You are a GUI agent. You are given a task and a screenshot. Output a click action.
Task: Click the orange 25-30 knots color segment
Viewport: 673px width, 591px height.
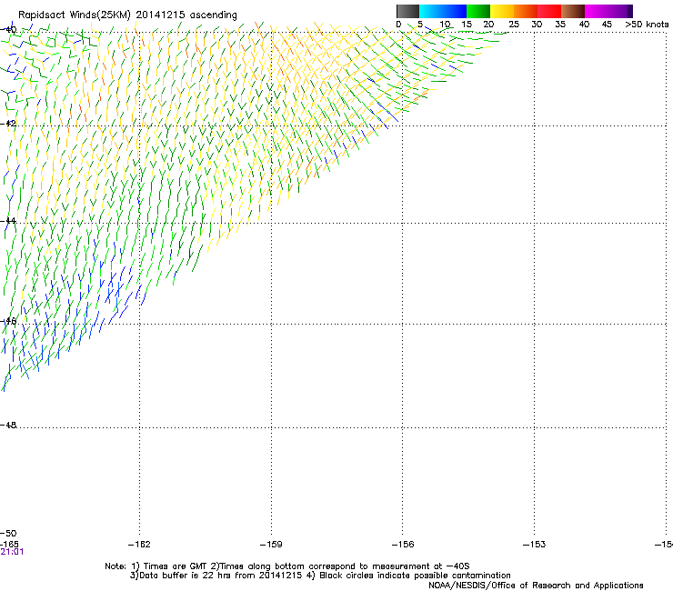coord(526,11)
